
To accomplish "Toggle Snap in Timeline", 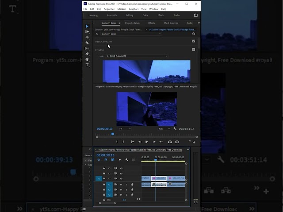I will (x=106, y=160).
